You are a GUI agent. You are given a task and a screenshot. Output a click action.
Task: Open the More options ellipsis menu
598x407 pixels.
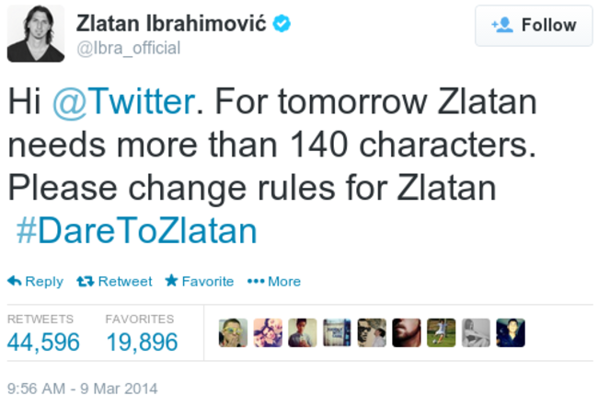(256, 282)
